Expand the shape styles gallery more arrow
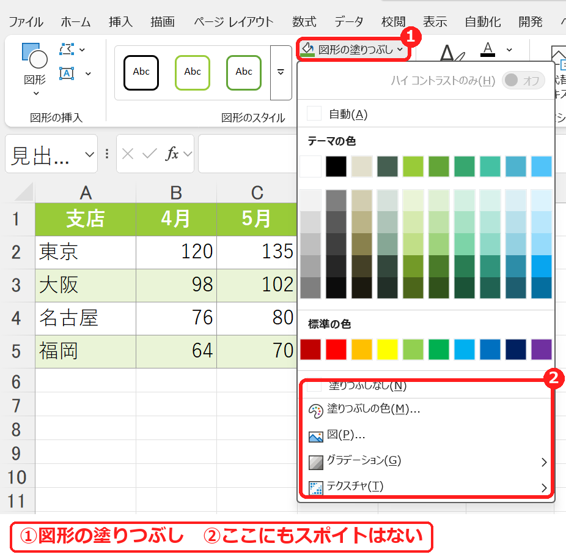Viewport: 566px width, 557px height. click(x=281, y=72)
